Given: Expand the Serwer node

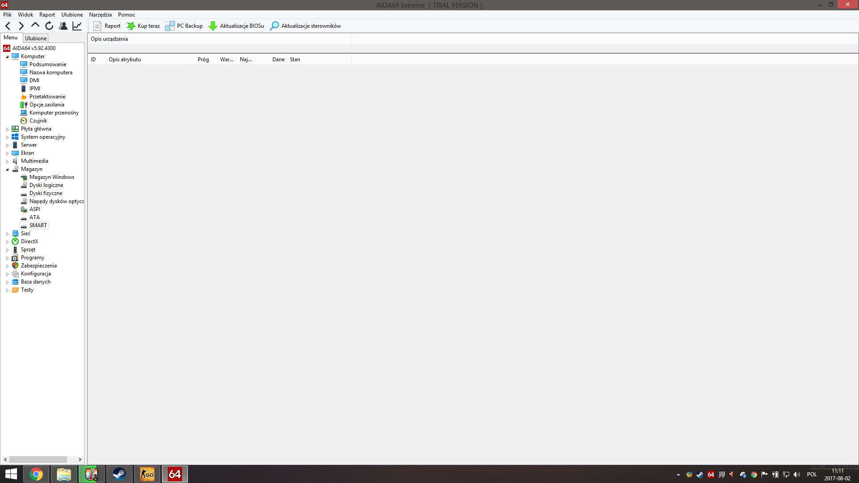Looking at the screenshot, I should [x=7, y=145].
